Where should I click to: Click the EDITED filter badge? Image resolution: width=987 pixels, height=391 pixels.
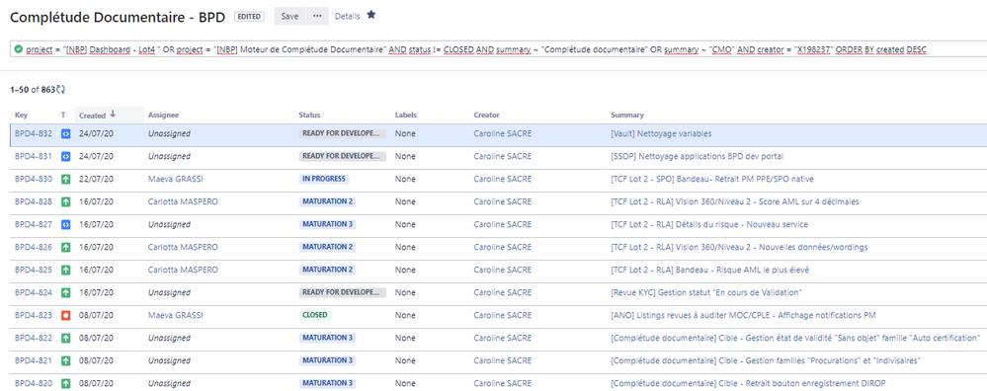click(x=249, y=17)
